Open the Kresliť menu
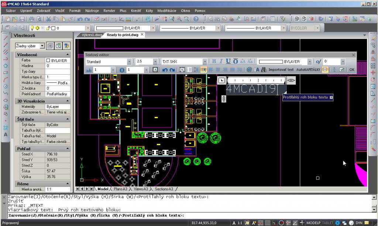 (136, 11)
